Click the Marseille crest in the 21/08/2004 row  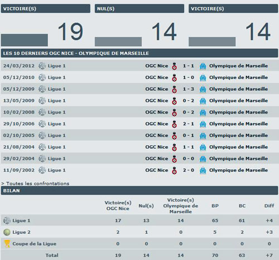point(203,147)
